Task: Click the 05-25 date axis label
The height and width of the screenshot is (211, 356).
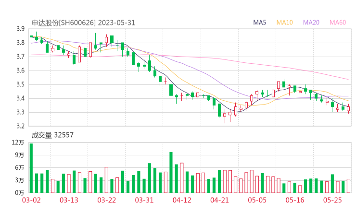Action: pyautogui.click(x=332, y=200)
